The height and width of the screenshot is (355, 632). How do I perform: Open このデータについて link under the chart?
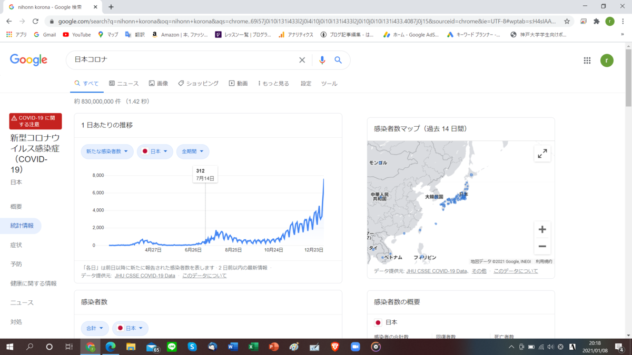[204, 276]
